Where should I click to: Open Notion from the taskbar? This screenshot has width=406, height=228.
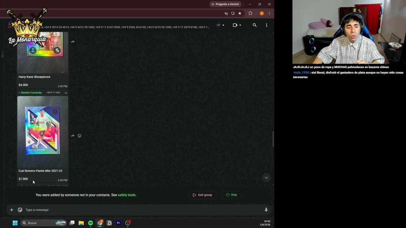(109, 223)
